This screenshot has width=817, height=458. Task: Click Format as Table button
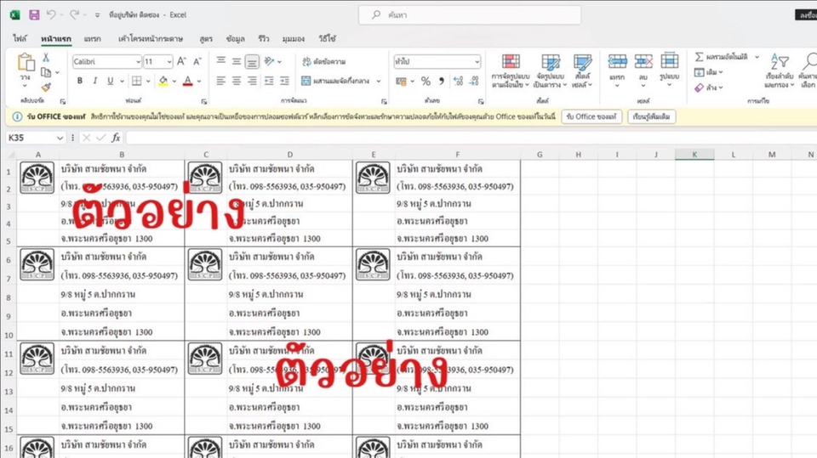(x=551, y=71)
